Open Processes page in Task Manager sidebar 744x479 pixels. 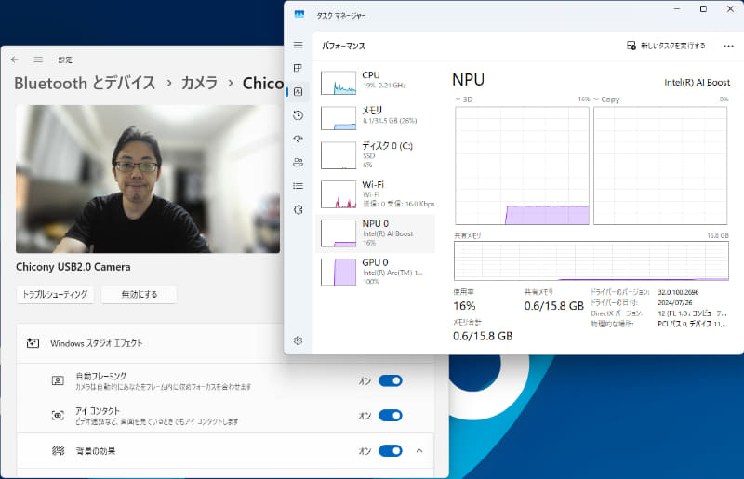coord(298,68)
